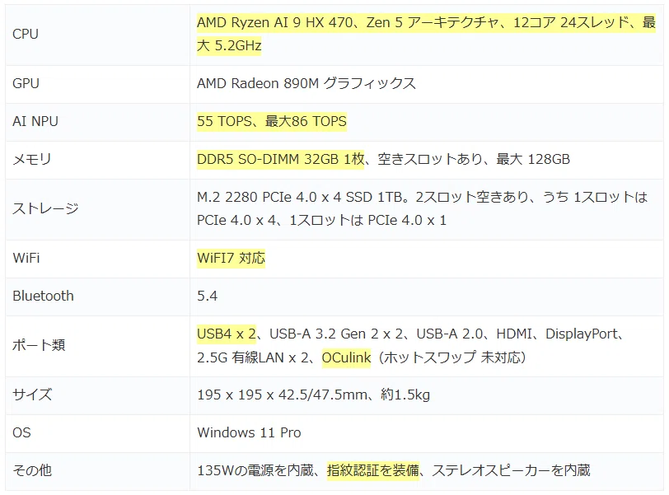This screenshot has height=495, width=669.
Task: Click the メモリ row label
Action: click(x=32, y=159)
